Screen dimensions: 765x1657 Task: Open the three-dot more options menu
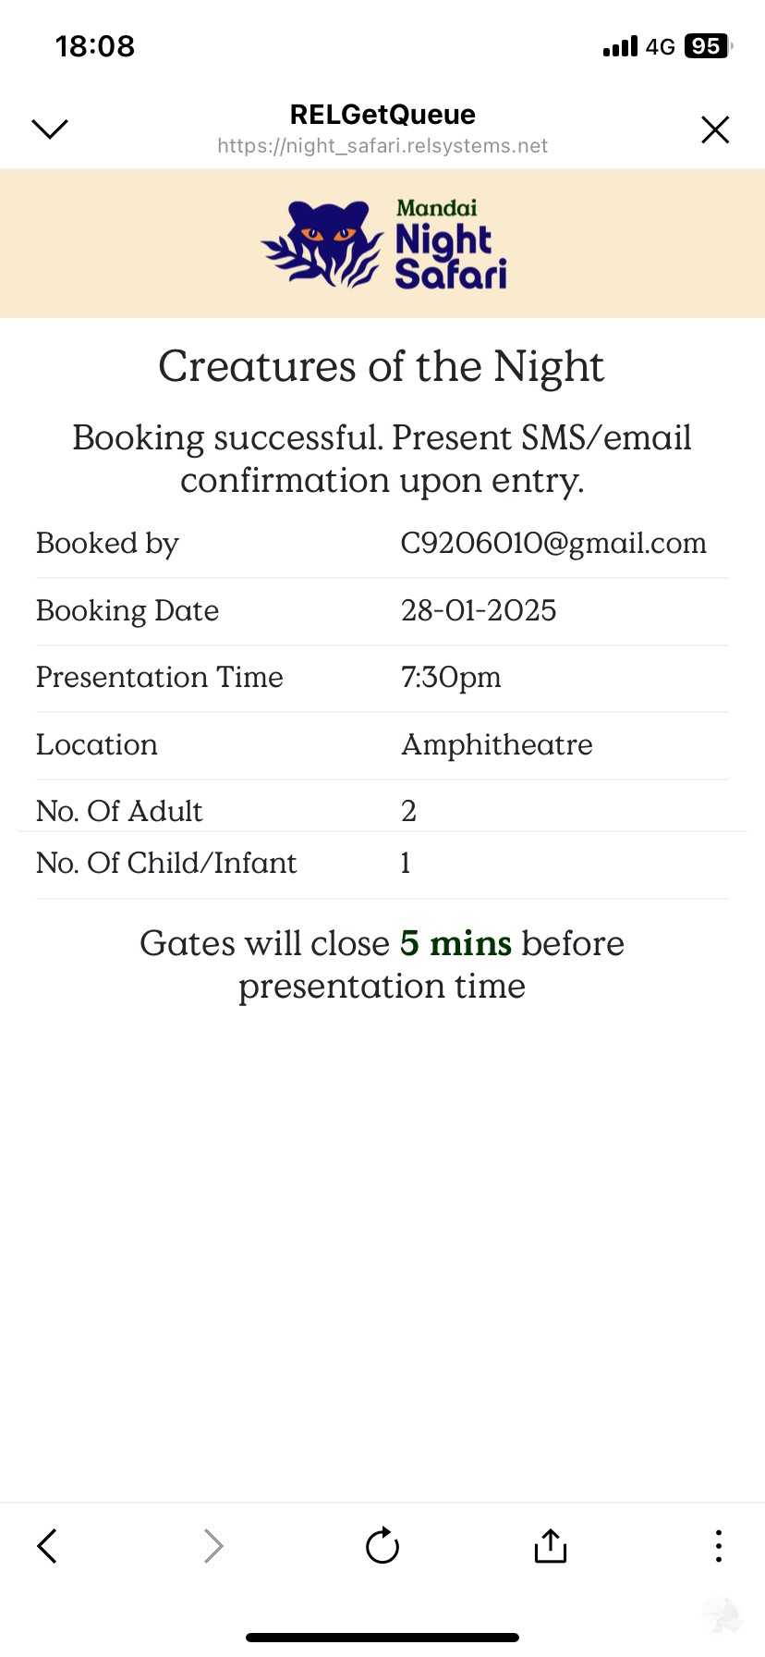point(718,1545)
